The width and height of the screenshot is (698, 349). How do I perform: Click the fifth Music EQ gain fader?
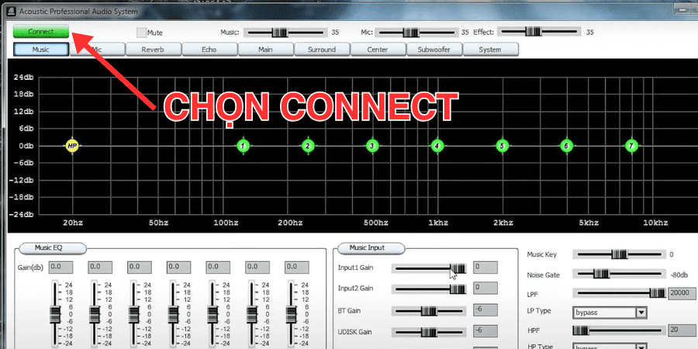click(x=211, y=314)
